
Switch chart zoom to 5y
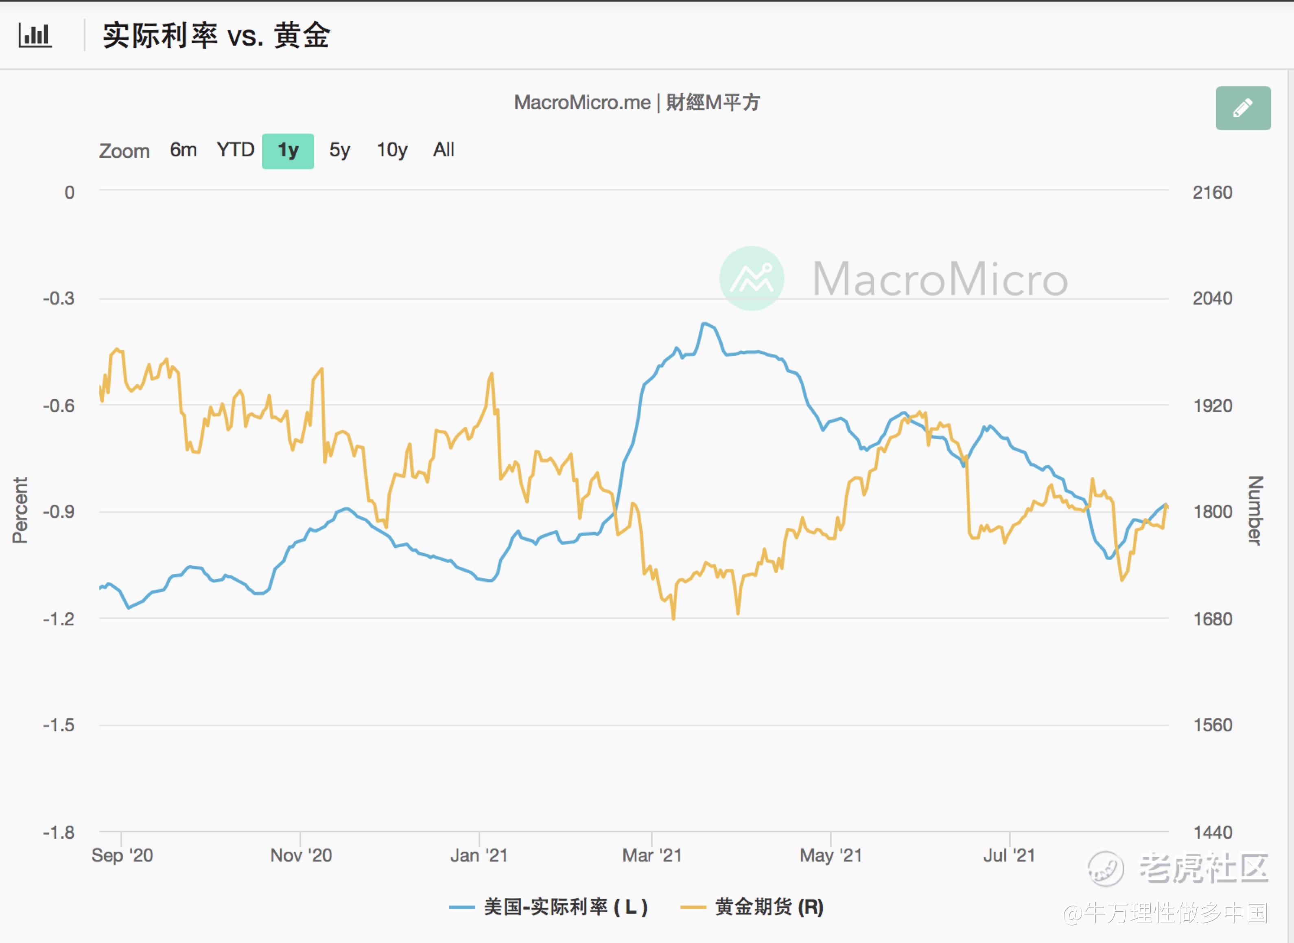point(339,150)
